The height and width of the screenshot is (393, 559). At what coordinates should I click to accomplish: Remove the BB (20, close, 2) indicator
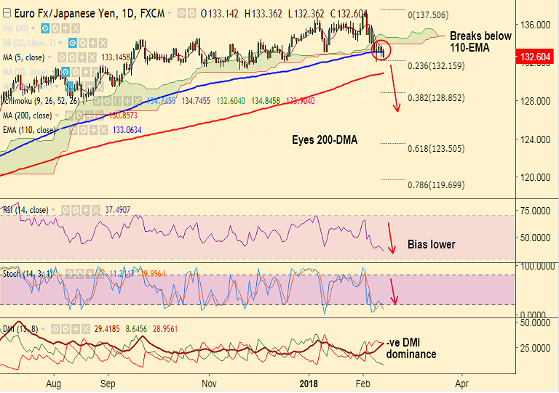point(103,43)
